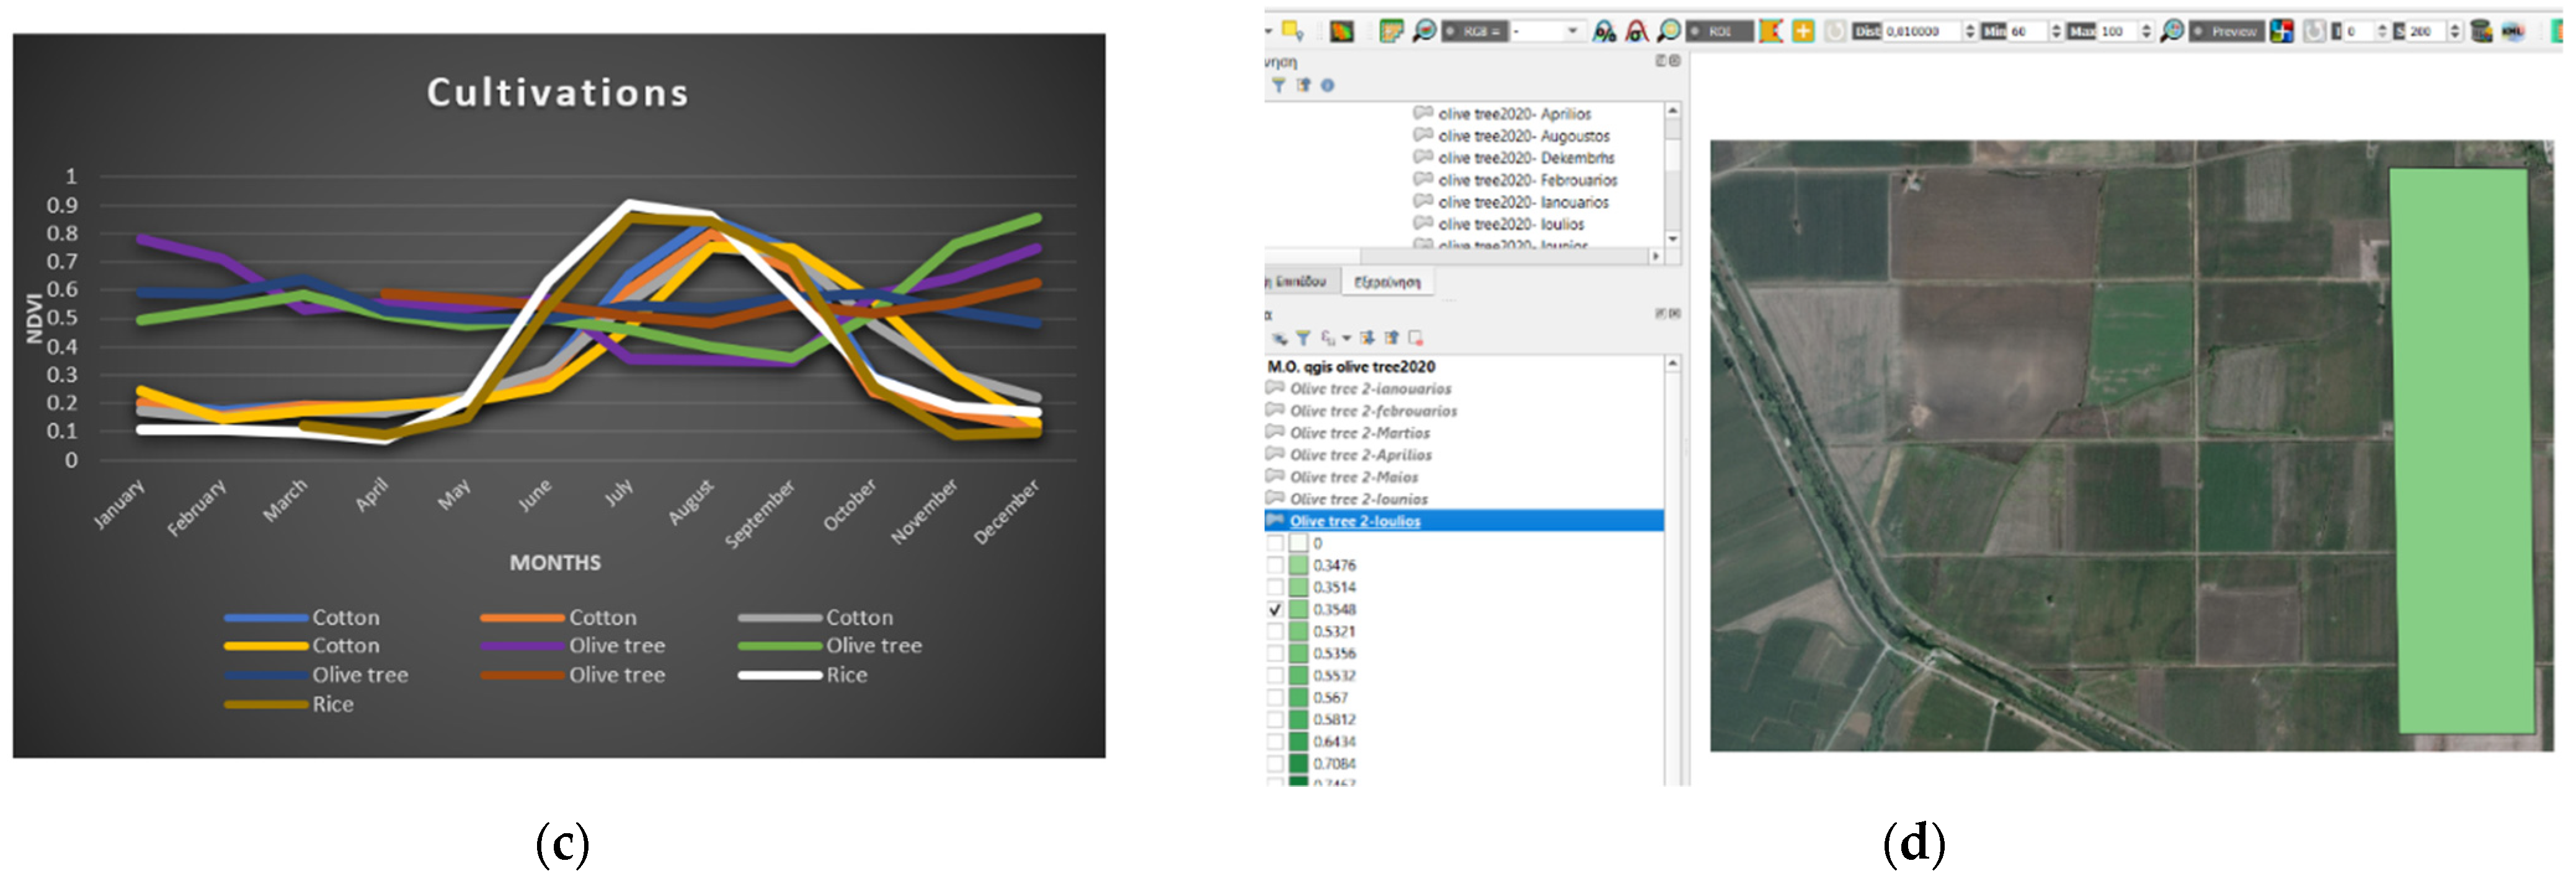The height and width of the screenshot is (884, 2576).
Task: Select the Olive tree 2-Martios layer
Action: (x=1359, y=434)
